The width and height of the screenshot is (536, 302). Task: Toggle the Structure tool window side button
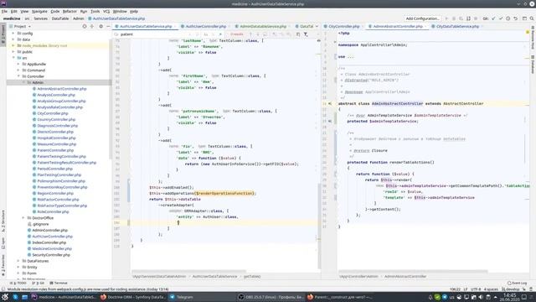[x=3, y=221]
